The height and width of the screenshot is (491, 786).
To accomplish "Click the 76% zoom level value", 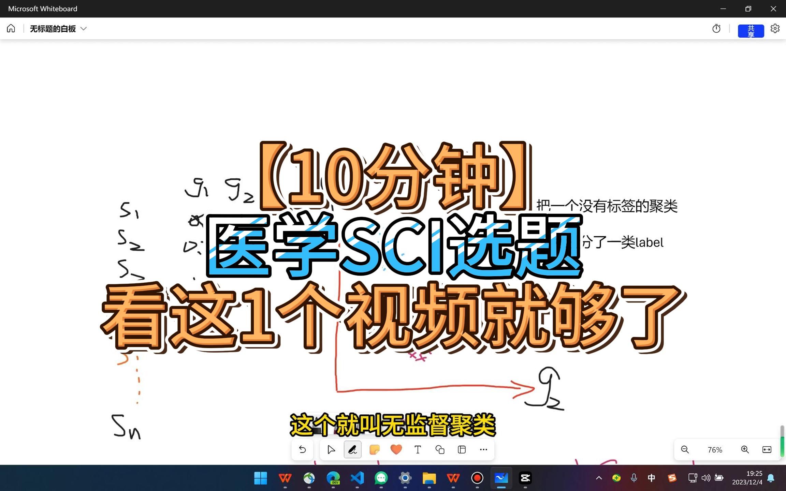I will (x=715, y=450).
